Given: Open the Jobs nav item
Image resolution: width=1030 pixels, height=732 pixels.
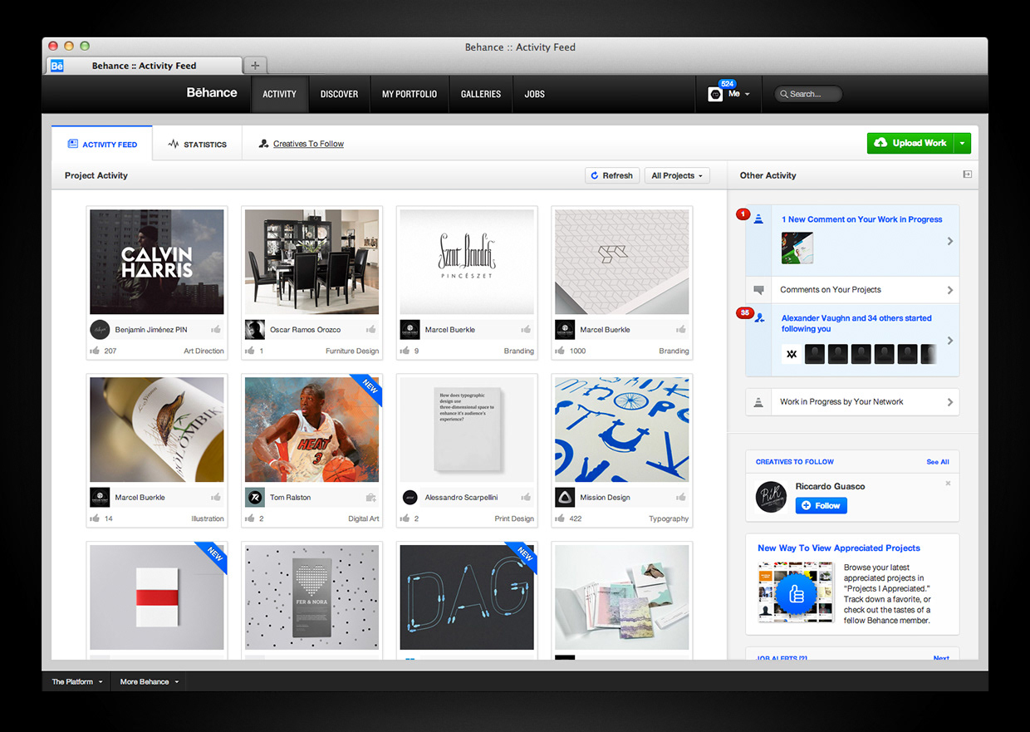Looking at the screenshot, I should [x=535, y=94].
